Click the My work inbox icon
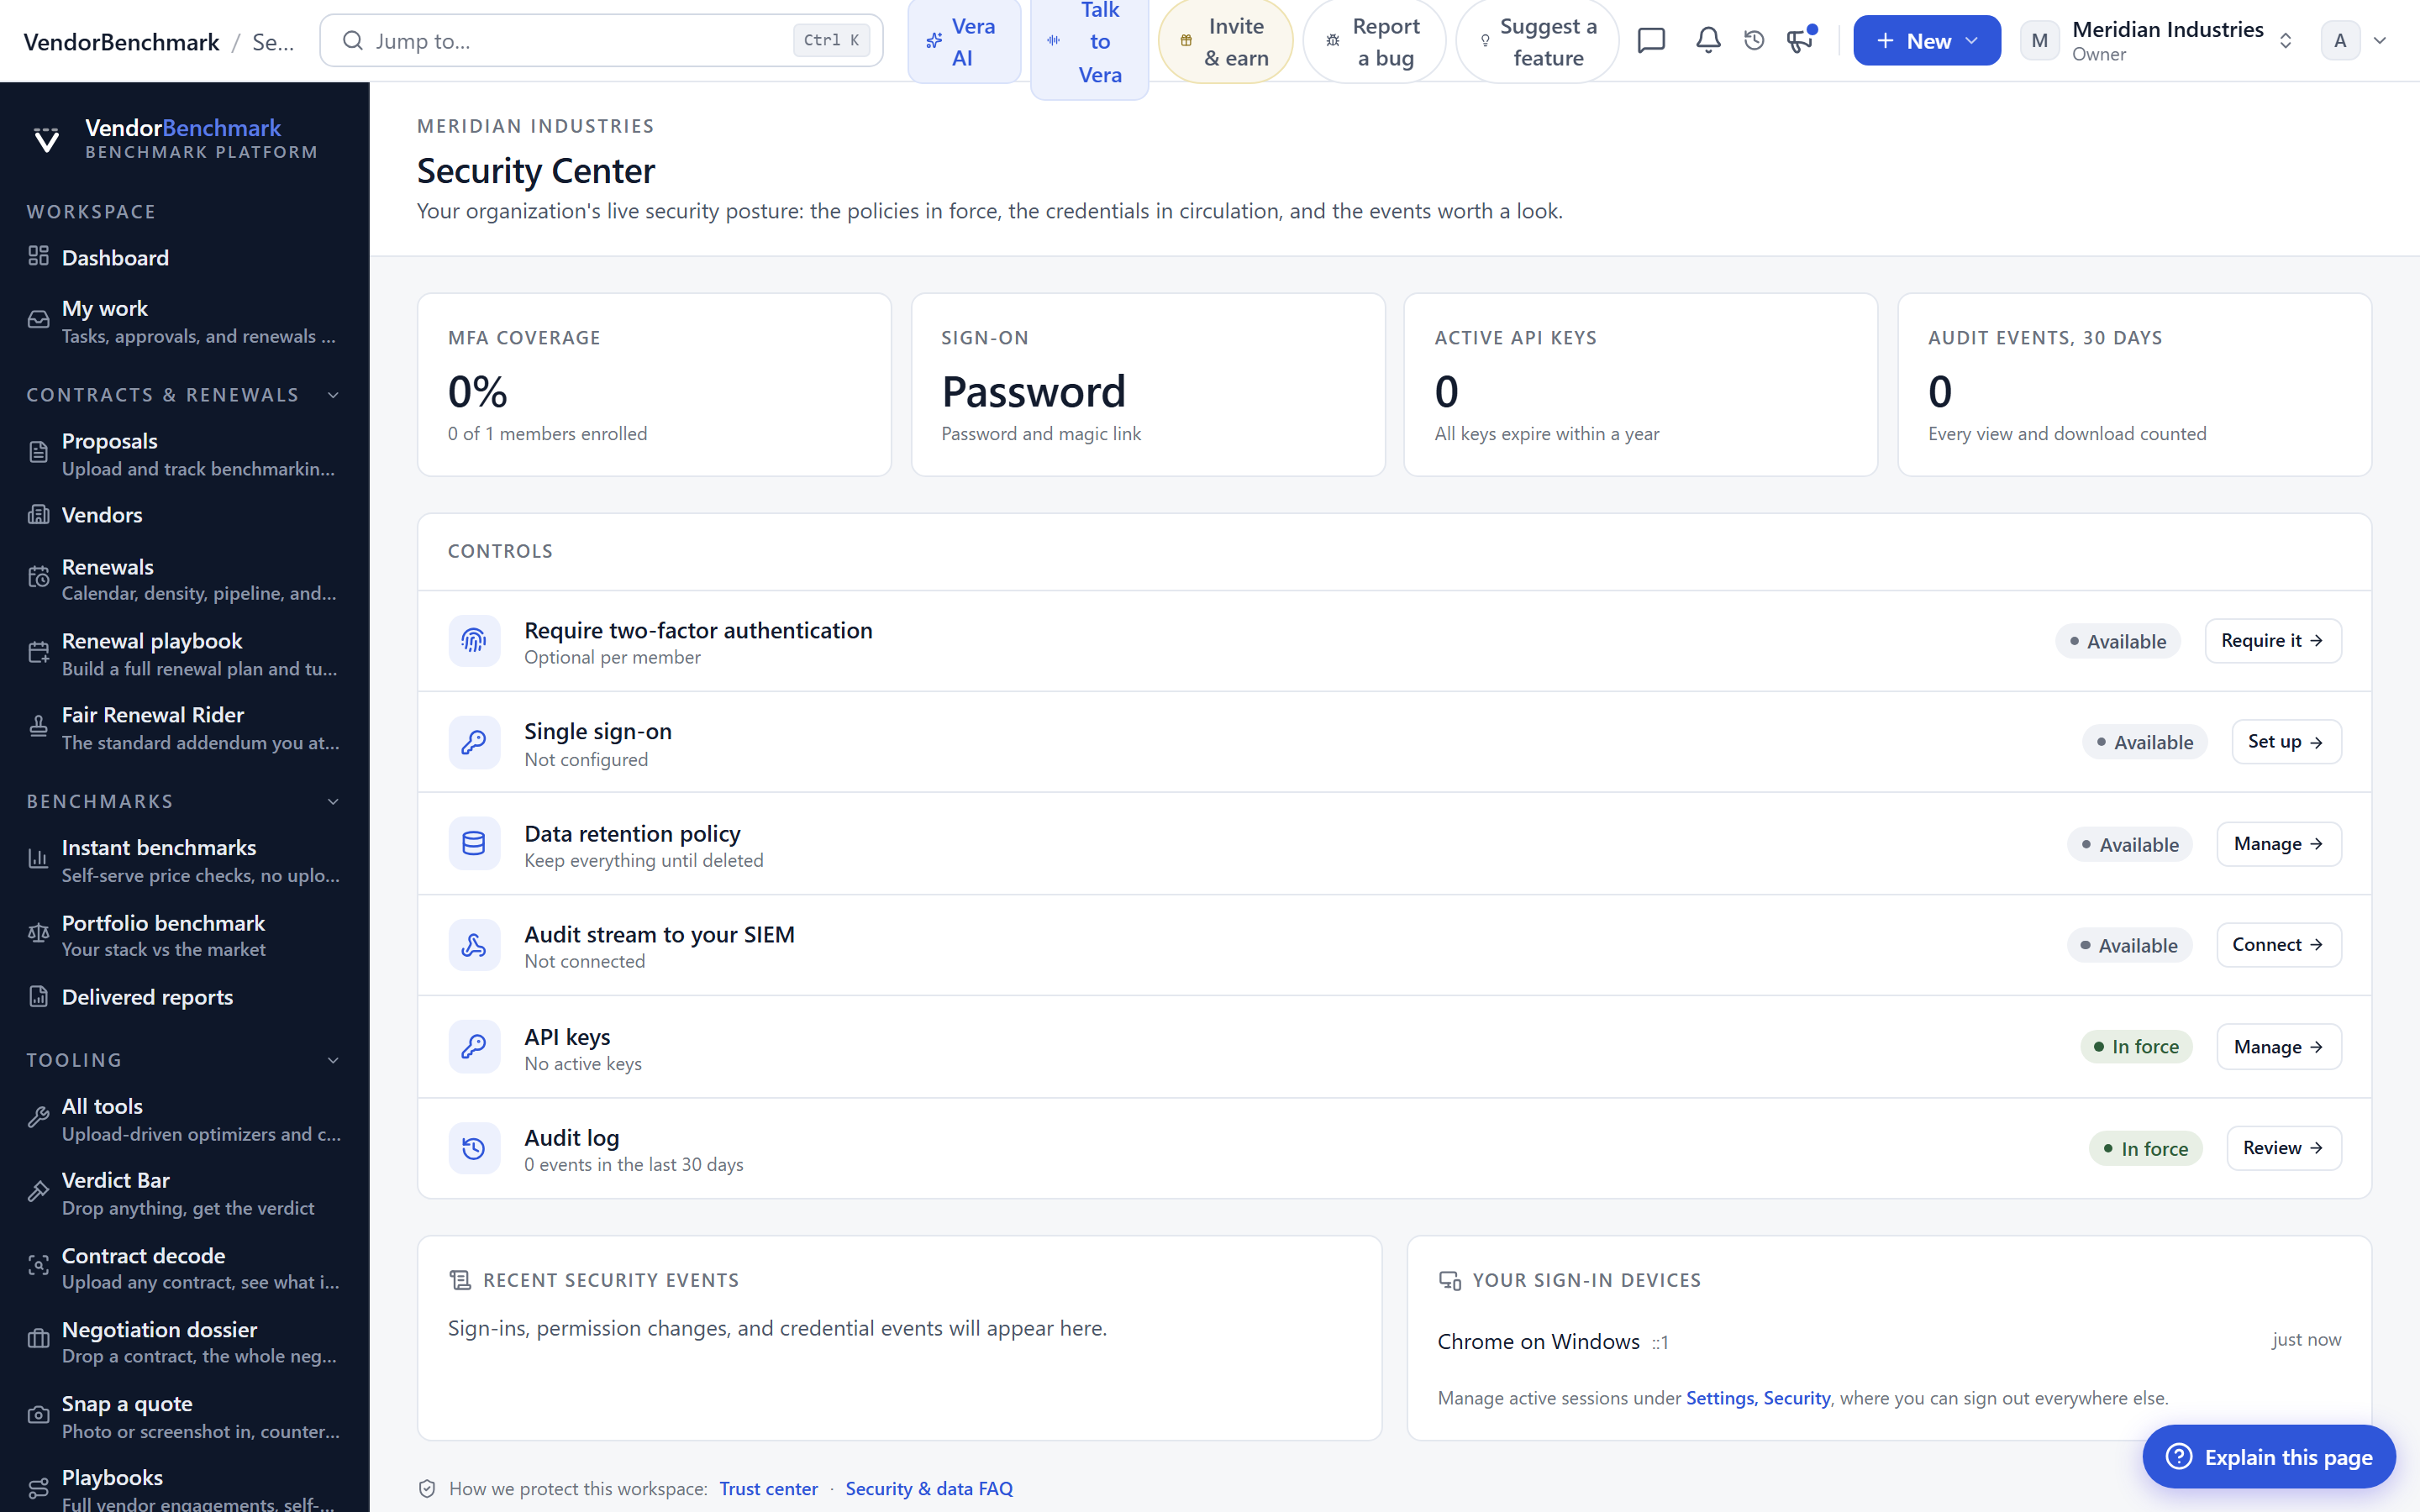 [x=38, y=320]
